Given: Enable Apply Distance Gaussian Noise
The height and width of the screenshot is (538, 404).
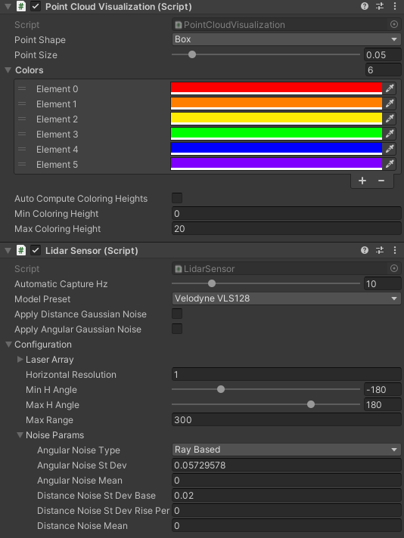Looking at the screenshot, I should [177, 314].
